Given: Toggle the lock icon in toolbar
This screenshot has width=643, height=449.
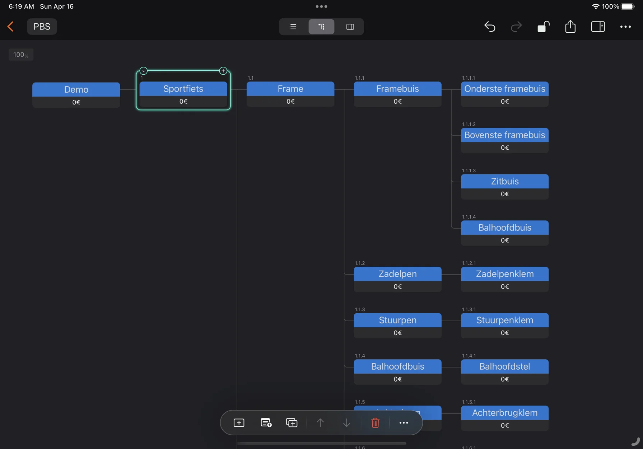Looking at the screenshot, I should pos(543,27).
